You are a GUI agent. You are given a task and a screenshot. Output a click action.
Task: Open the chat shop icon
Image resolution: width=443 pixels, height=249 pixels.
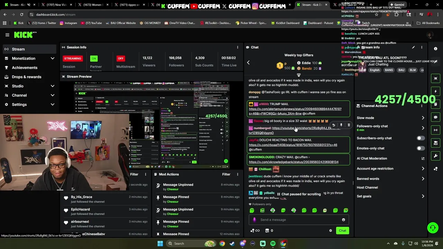(x=267, y=231)
